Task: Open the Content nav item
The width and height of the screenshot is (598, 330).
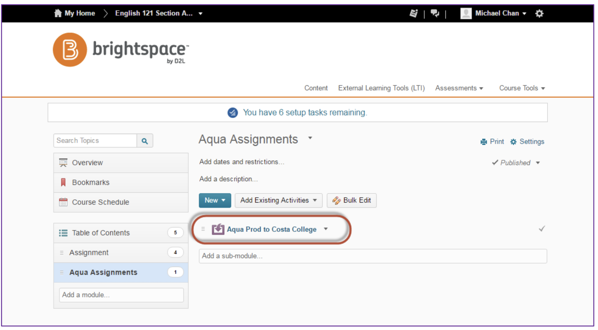Action: [316, 88]
